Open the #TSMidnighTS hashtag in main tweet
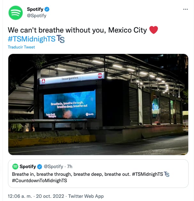The image size is (194, 201). tap(32, 39)
